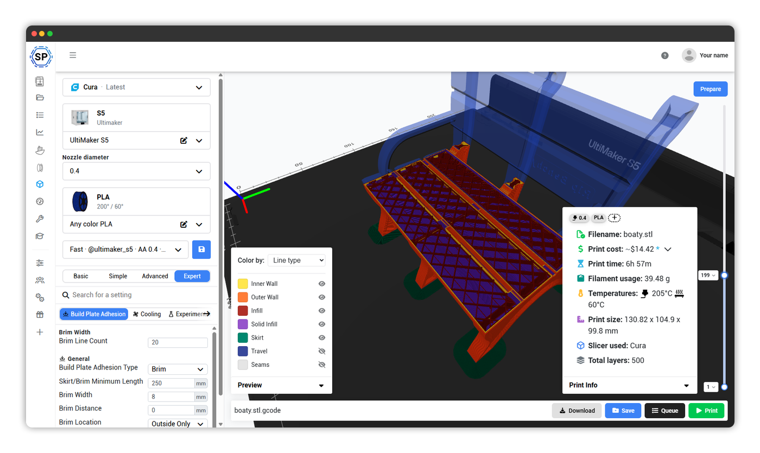This screenshot has width=760, height=453.
Task: Click the help question mark icon
Action: 665,55
